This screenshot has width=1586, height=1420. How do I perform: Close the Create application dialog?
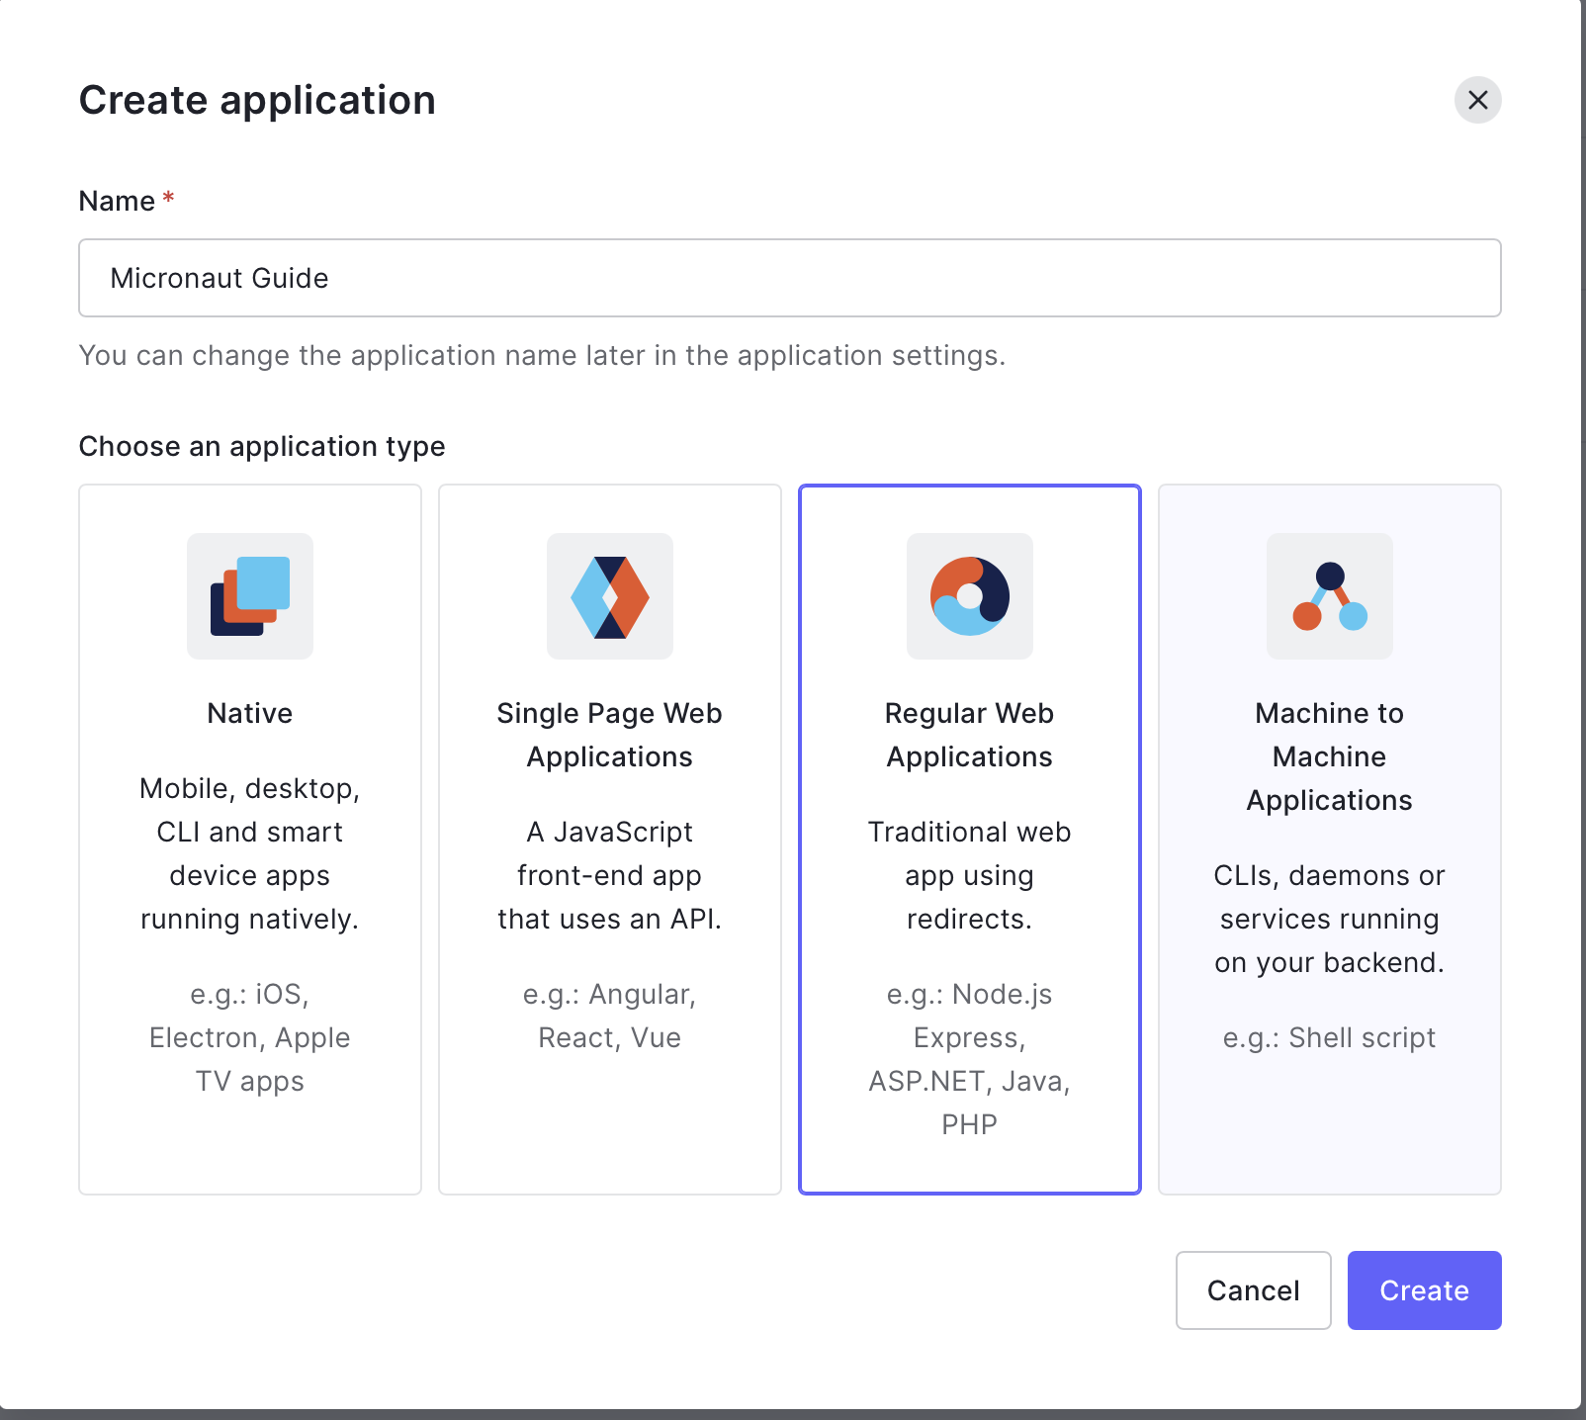pos(1478,100)
